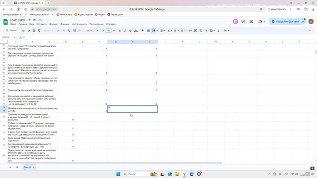Open the input tools Ру dropdown
Viewport: 317px width, 178px height.
pos(226,31)
